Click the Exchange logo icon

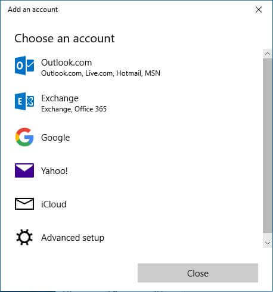(x=24, y=101)
